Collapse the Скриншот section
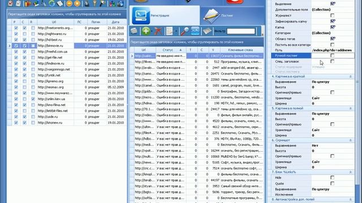Image resolution: width=362 pixels, height=203 pixels. coord(351,140)
